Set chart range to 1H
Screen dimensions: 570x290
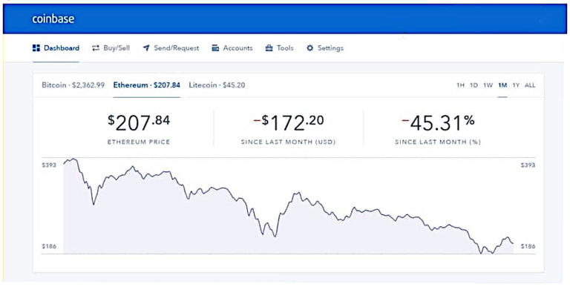460,85
